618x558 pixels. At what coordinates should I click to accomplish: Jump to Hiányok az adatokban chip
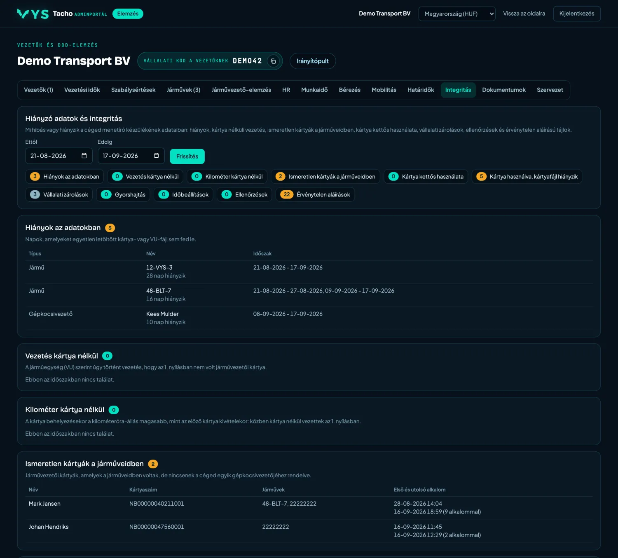coord(65,177)
